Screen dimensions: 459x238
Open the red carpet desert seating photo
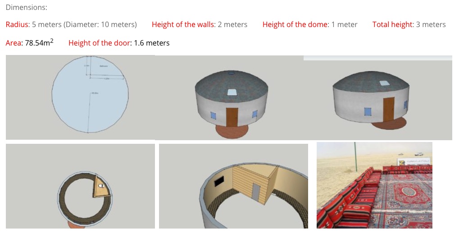(x=374, y=185)
